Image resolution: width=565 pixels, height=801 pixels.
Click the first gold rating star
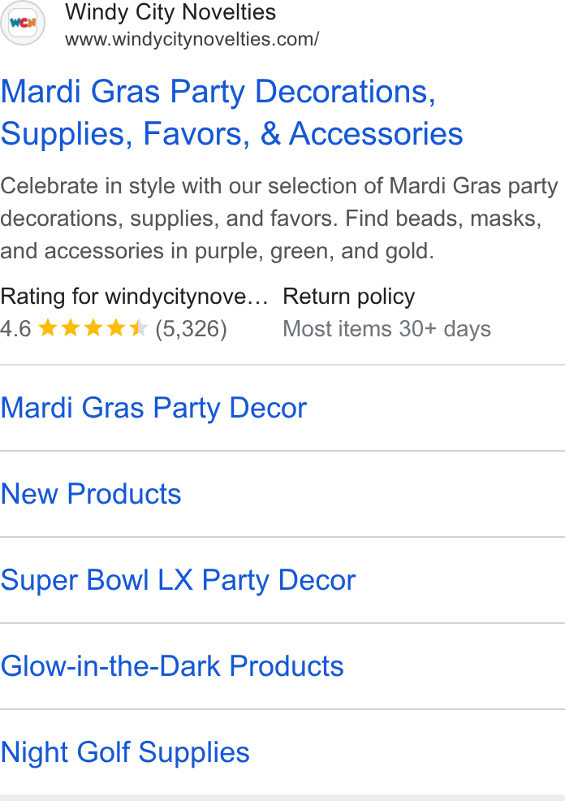tap(48, 328)
